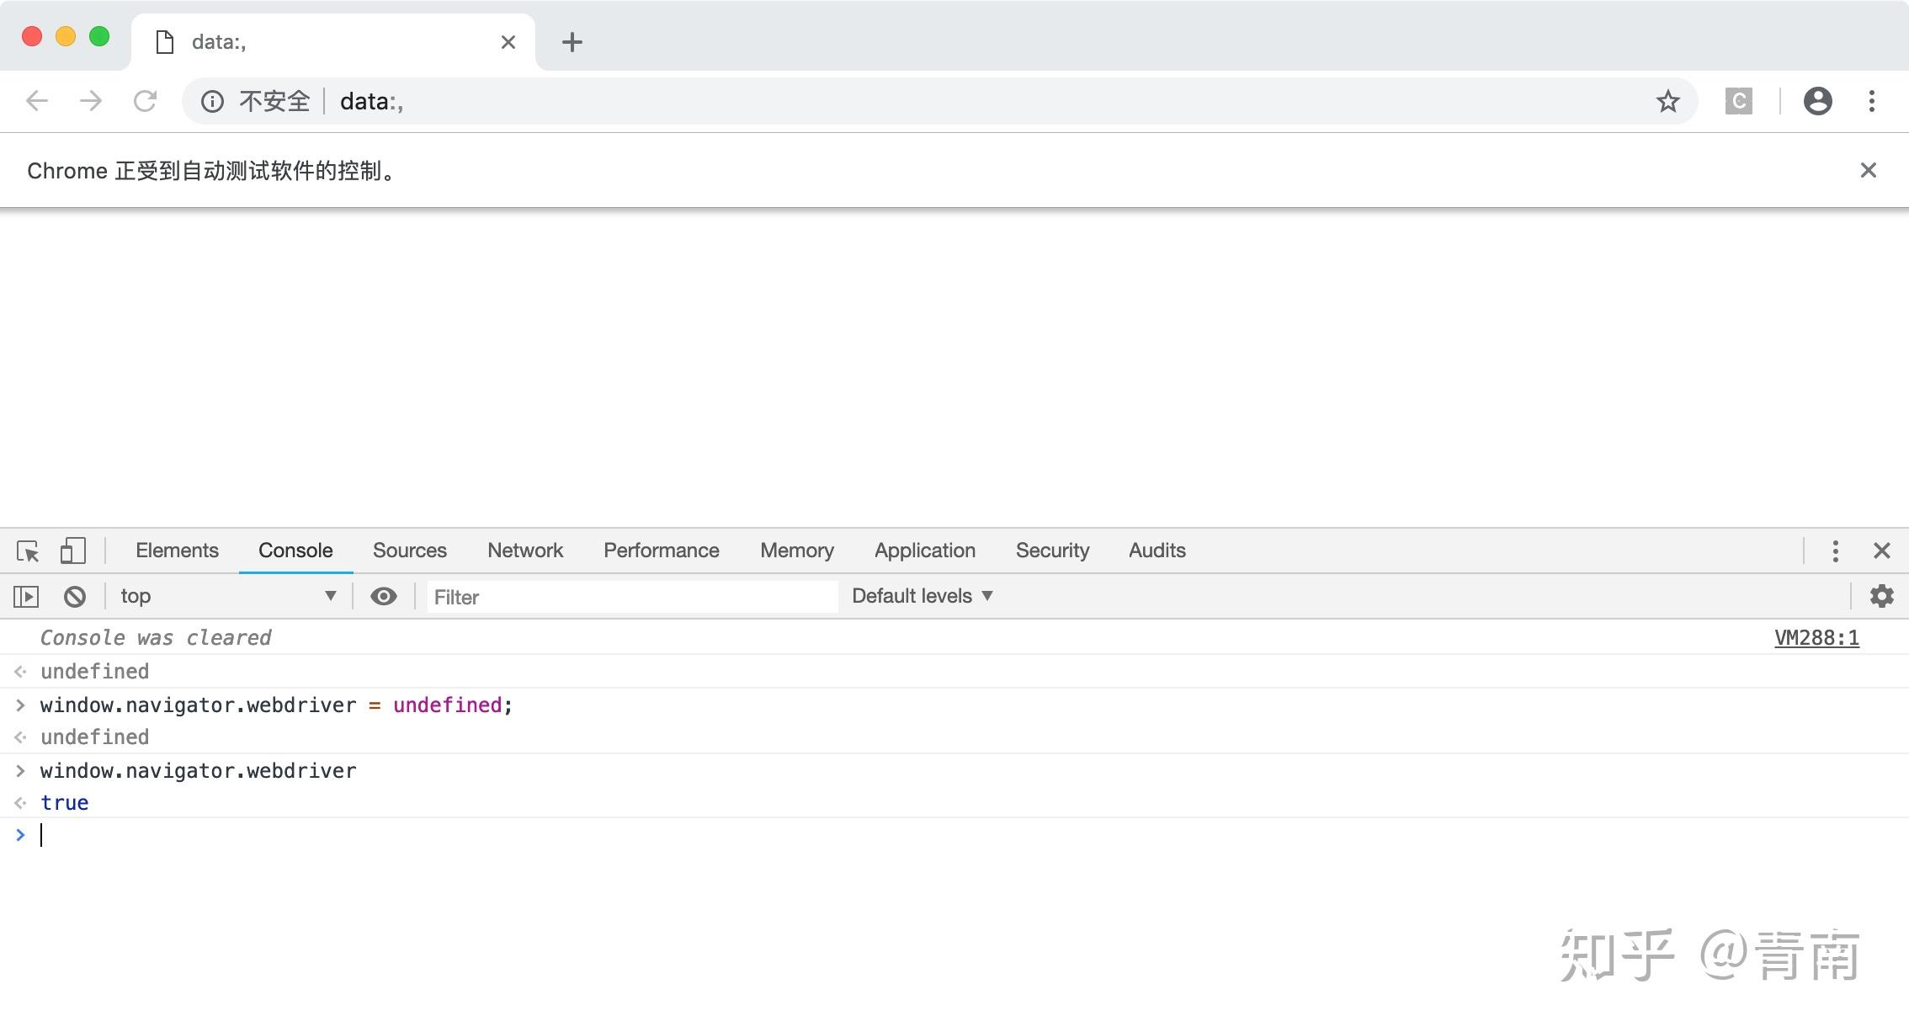The width and height of the screenshot is (1909, 1032).
Task: Open the DevTools more options menu
Action: [x=1836, y=551]
